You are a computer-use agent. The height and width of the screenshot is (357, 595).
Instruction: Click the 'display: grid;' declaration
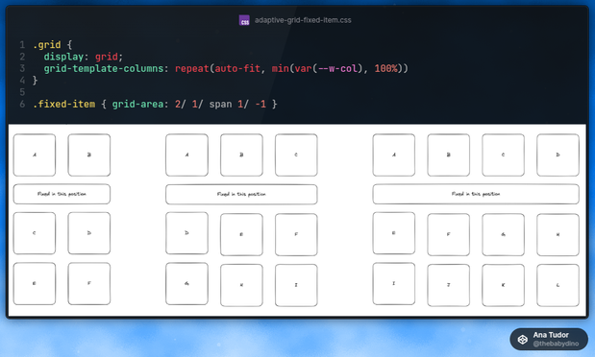coord(84,57)
